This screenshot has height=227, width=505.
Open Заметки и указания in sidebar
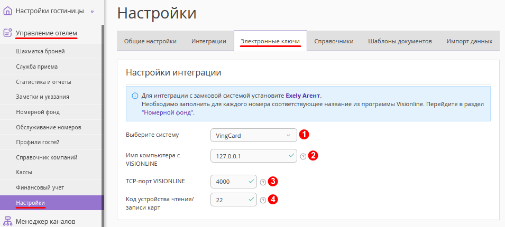pyautogui.click(x=51, y=97)
